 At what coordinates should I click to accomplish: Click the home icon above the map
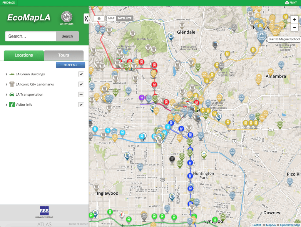(x=99, y=18)
